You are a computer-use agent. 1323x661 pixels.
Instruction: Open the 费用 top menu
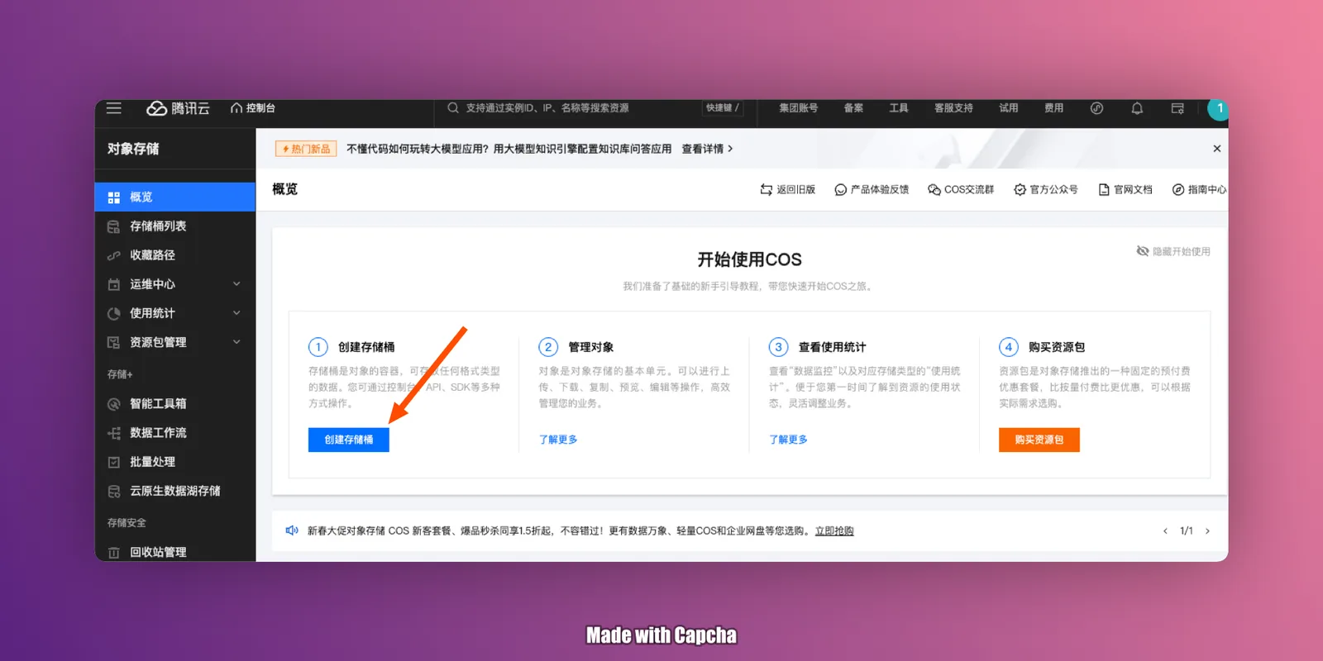1053,108
